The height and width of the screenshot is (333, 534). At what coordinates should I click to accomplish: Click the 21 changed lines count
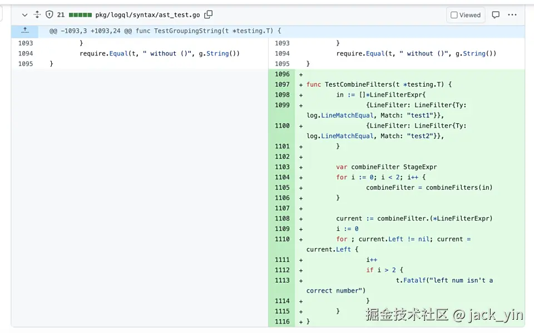coord(61,15)
